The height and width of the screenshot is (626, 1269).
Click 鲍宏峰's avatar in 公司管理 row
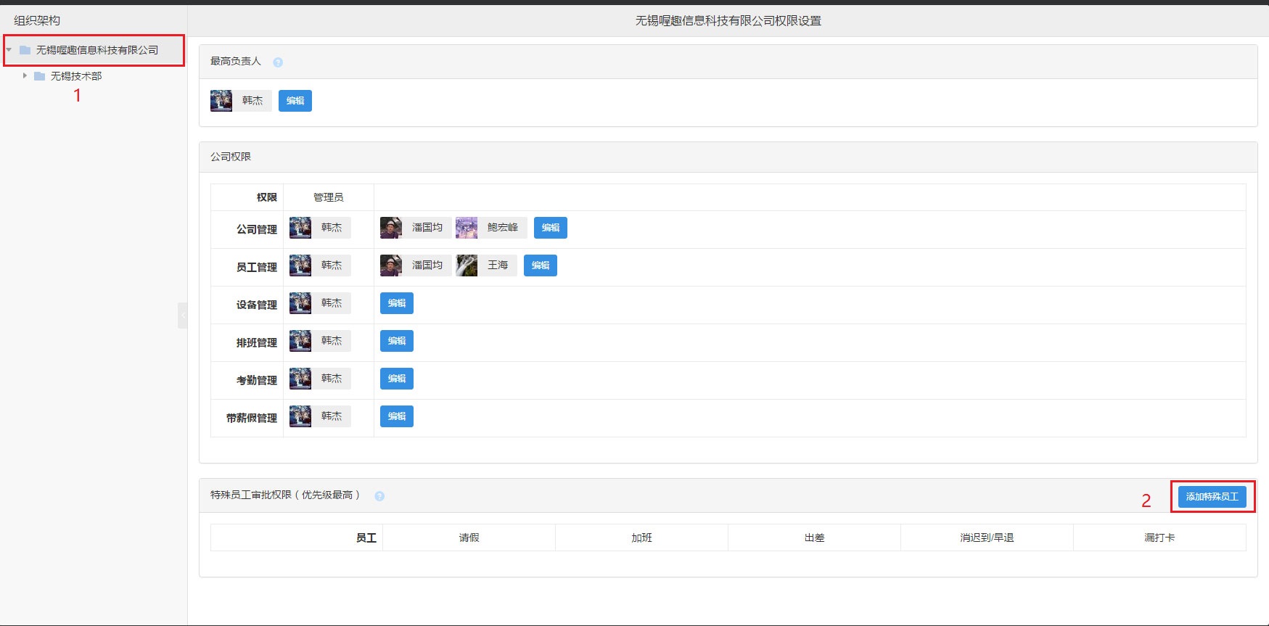coord(467,228)
